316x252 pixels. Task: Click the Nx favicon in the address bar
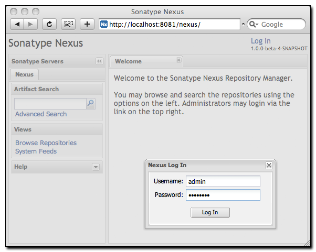tap(104, 24)
